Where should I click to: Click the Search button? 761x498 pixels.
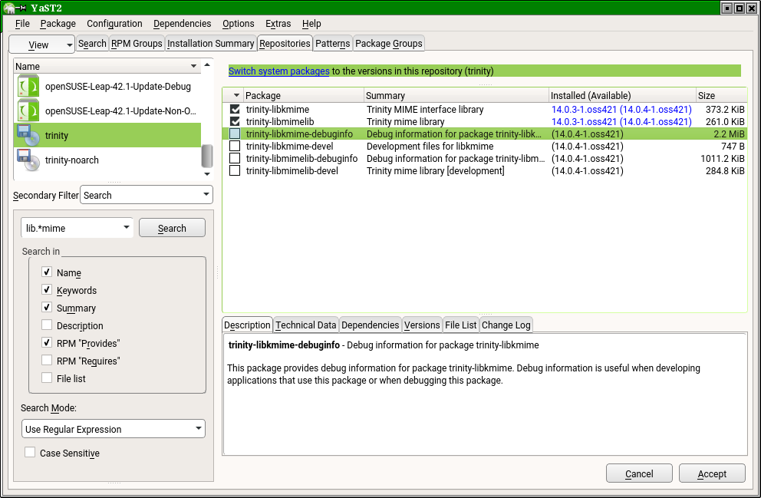pyautogui.click(x=172, y=228)
